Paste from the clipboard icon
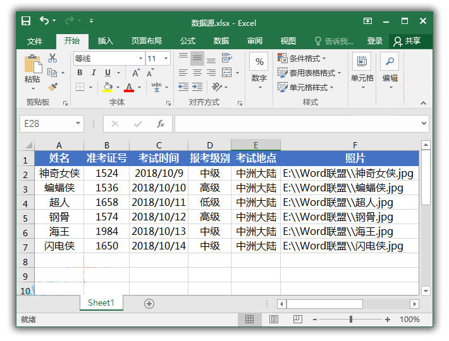This screenshot has height=341, width=449. [32, 64]
